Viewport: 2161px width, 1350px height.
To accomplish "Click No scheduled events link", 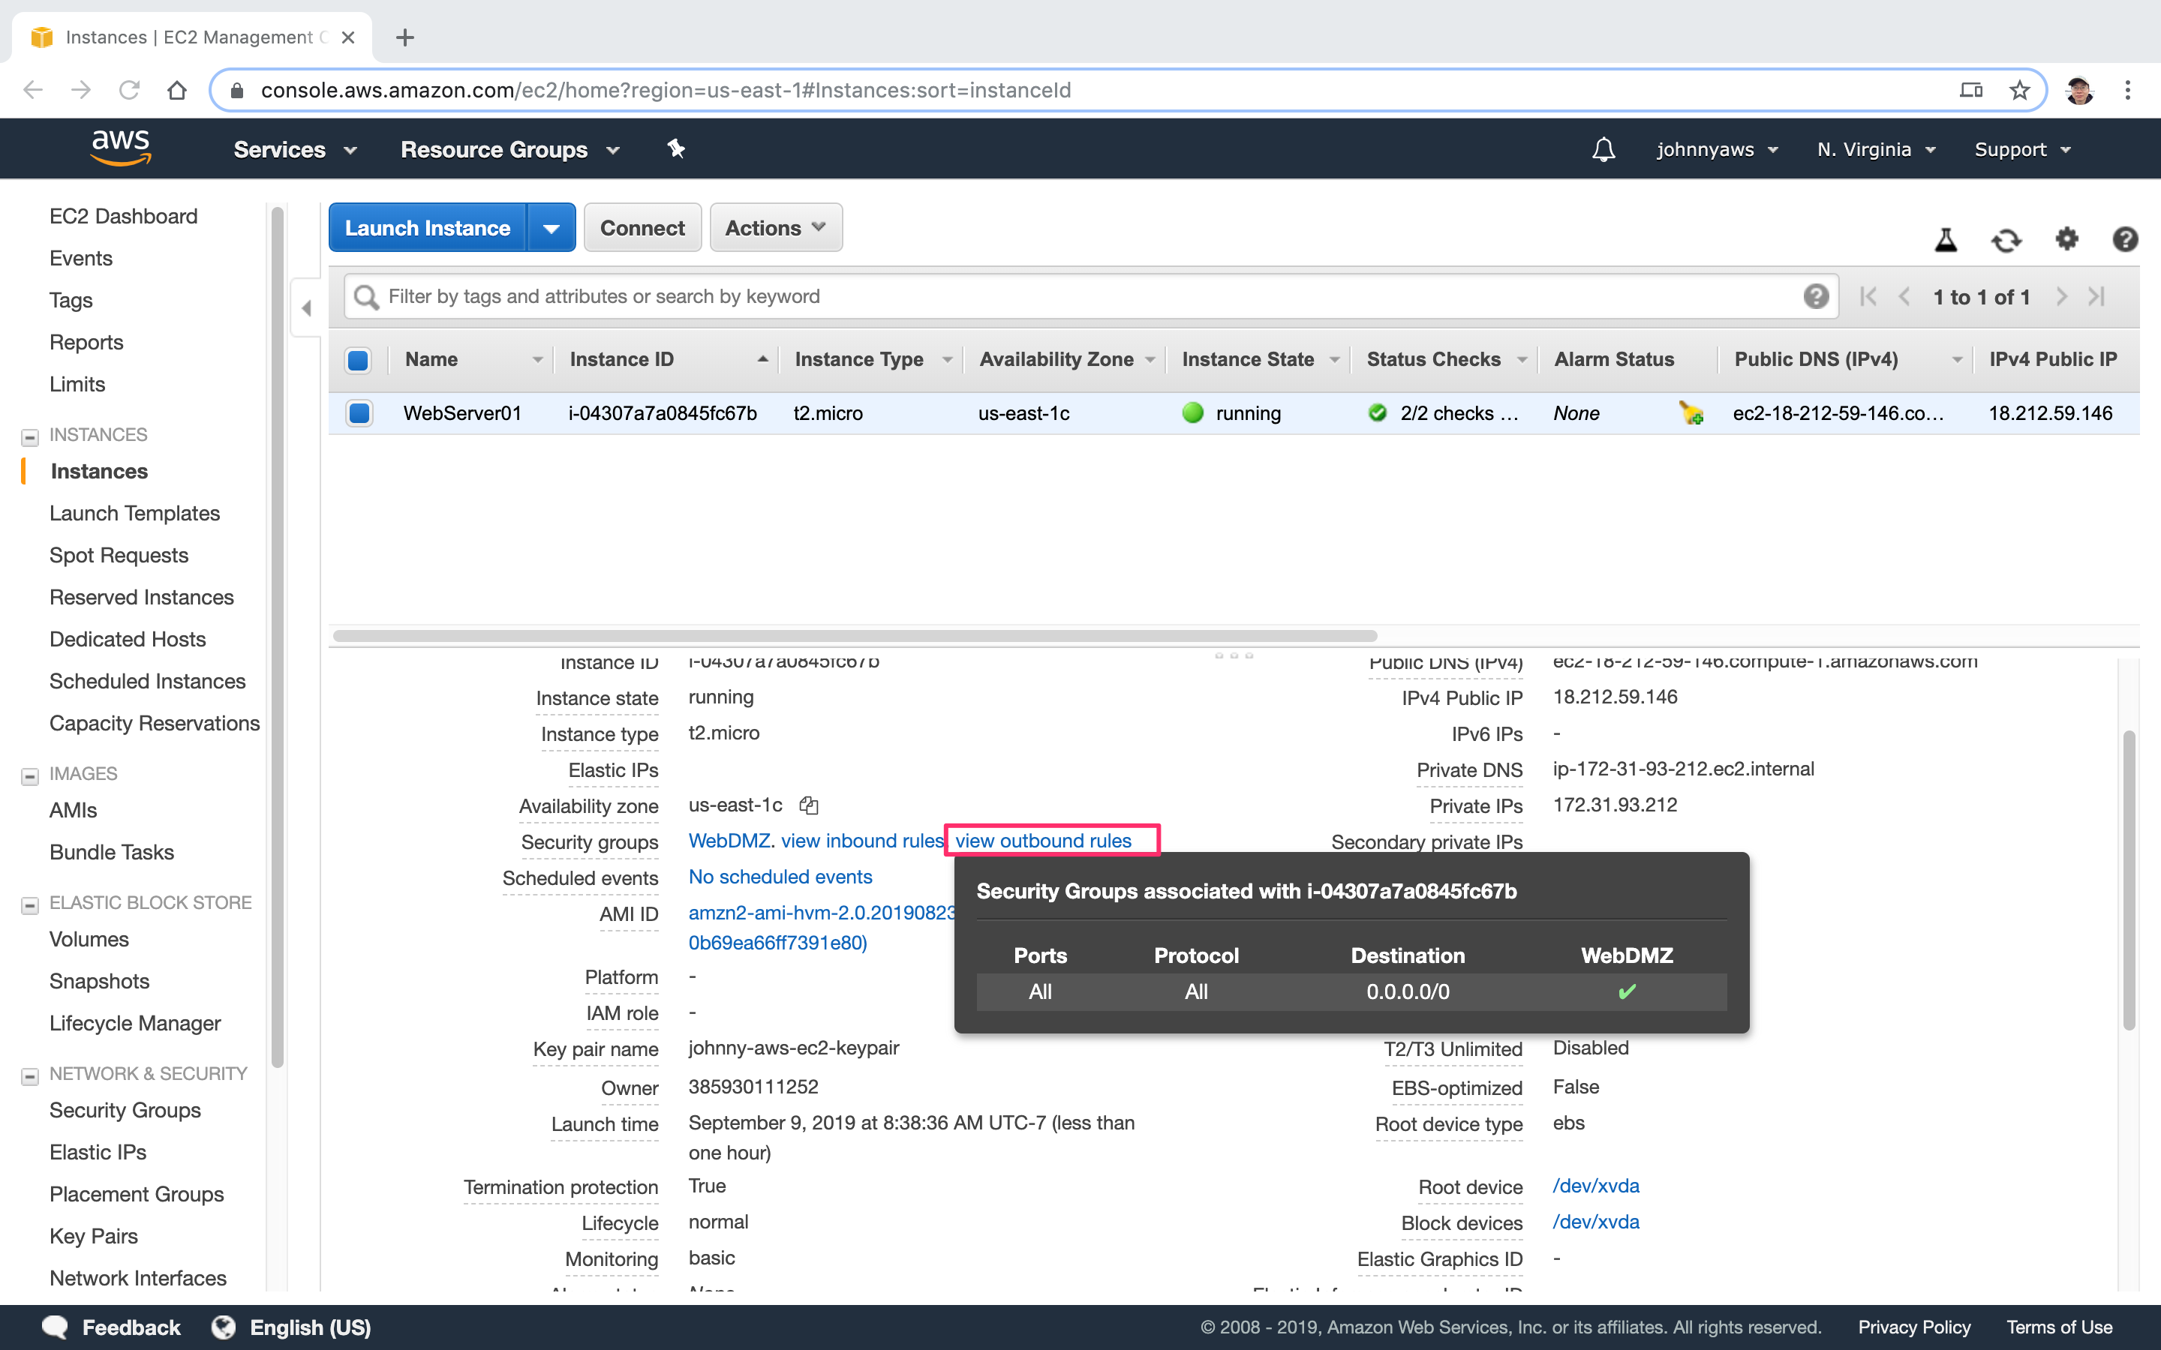I will tap(780, 877).
